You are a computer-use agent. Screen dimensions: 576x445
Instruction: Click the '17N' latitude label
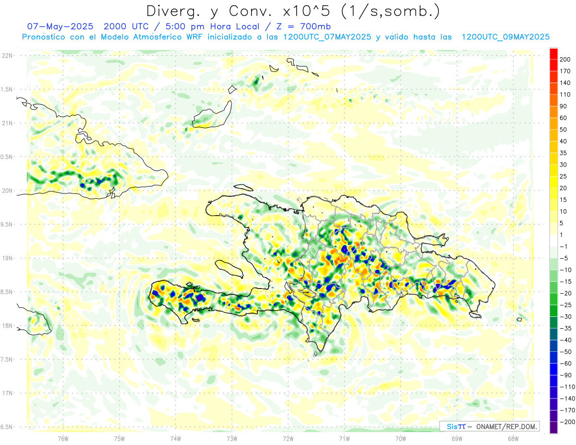7,393
